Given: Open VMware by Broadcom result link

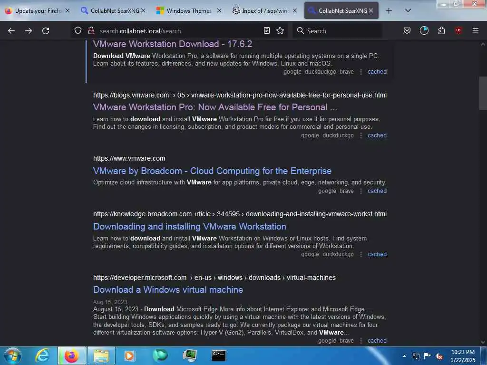Looking at the screenshot, I should point(212,171).
